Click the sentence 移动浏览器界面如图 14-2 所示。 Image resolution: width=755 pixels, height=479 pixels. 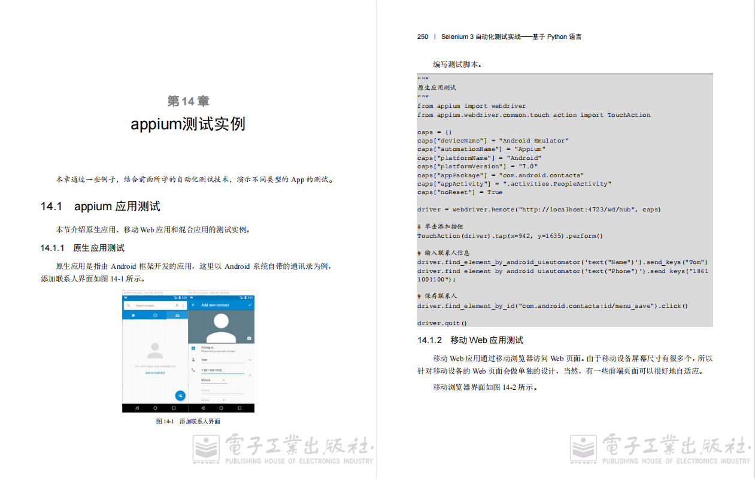pyautogui.click(x=485, y=387)
